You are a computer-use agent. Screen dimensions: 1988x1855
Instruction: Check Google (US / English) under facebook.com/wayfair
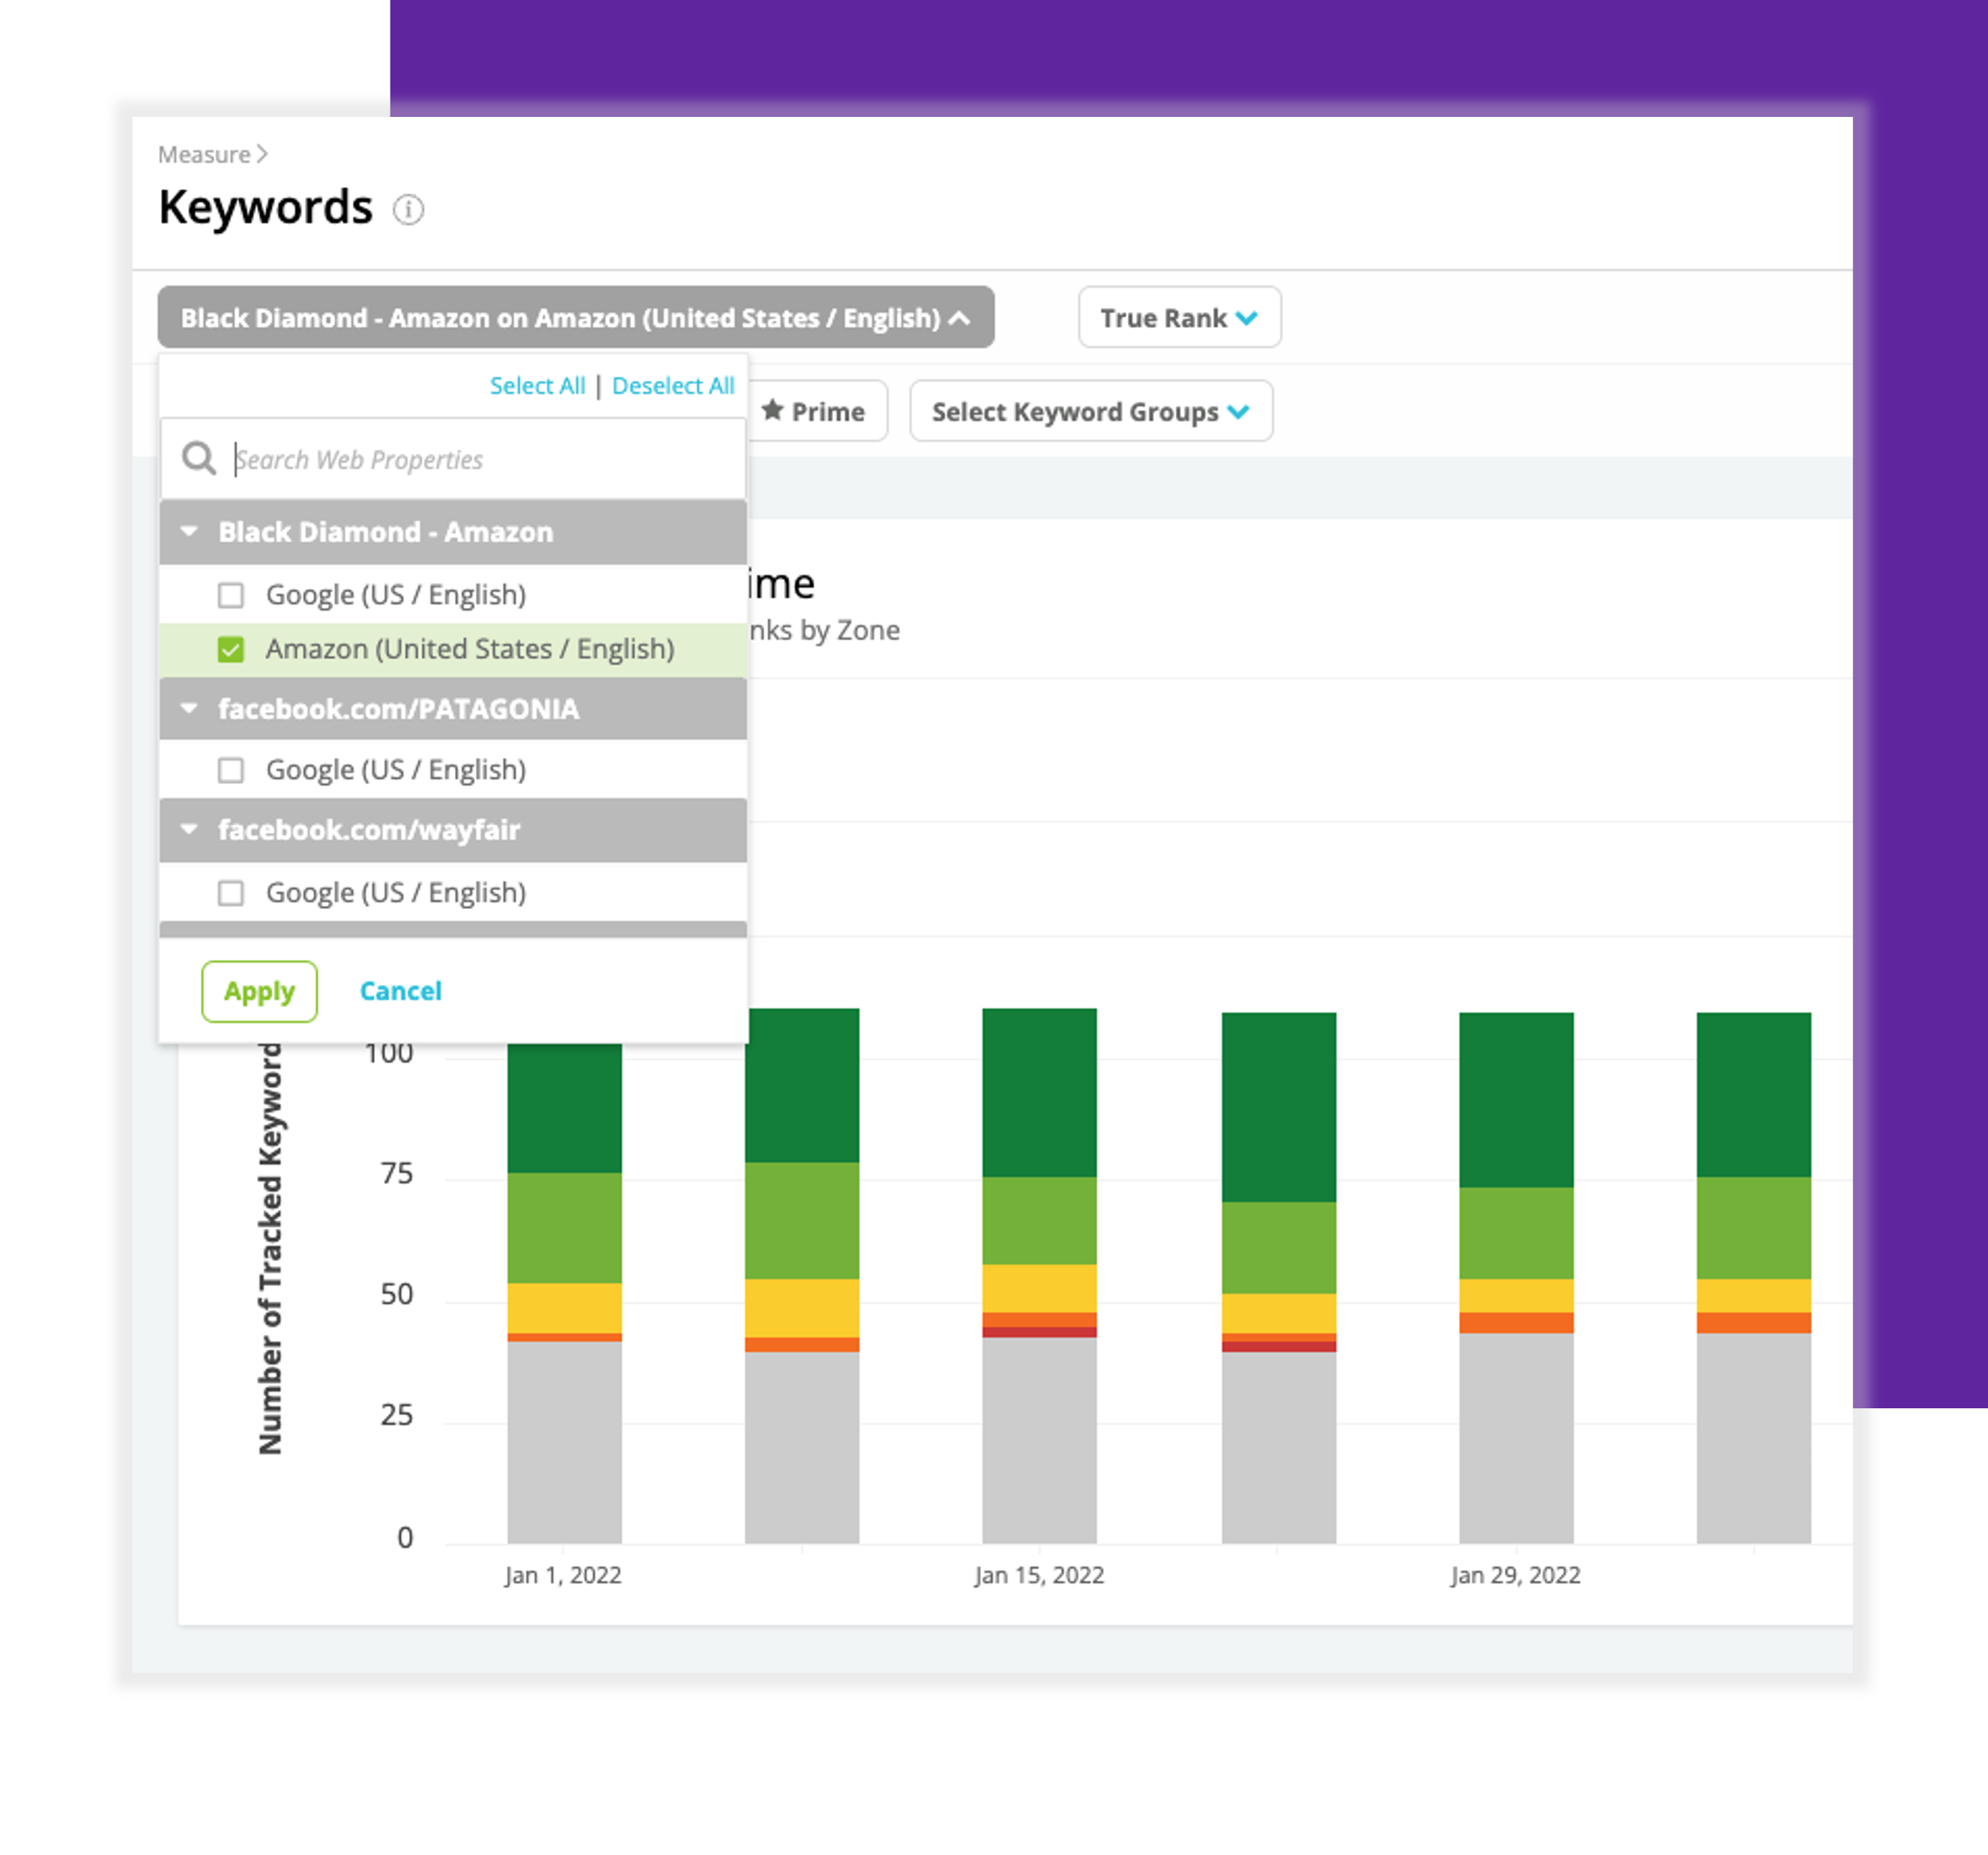coord(231,892)
